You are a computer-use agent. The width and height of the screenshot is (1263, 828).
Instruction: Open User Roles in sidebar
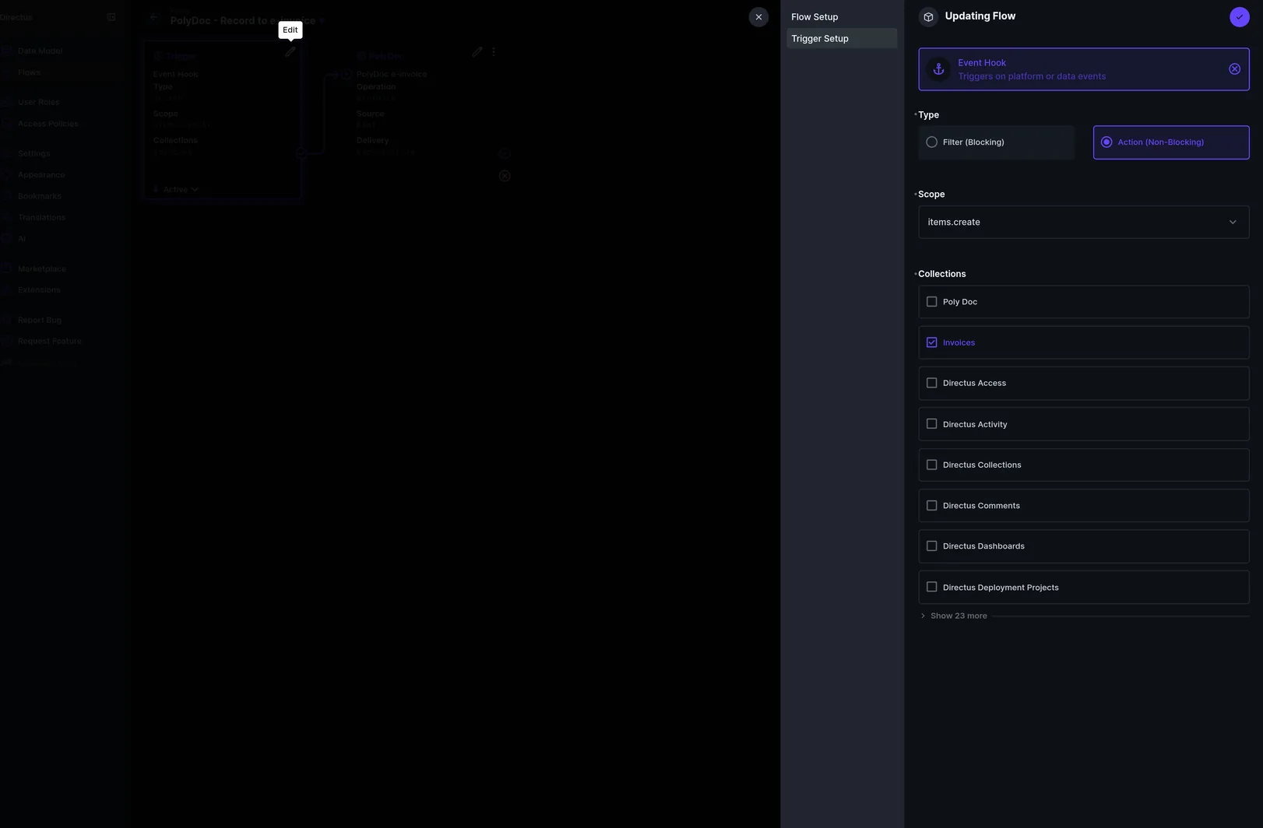(x=38, y=102)
